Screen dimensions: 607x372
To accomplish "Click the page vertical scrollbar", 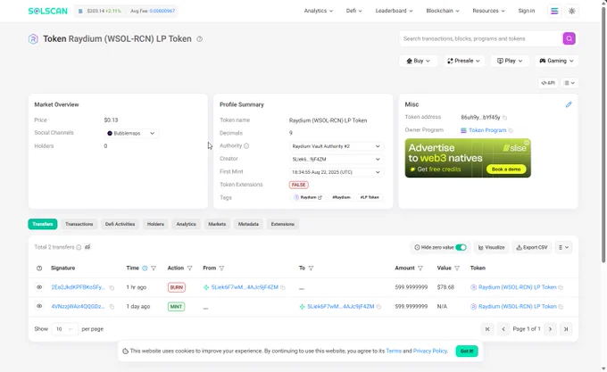I will point(603,136).
